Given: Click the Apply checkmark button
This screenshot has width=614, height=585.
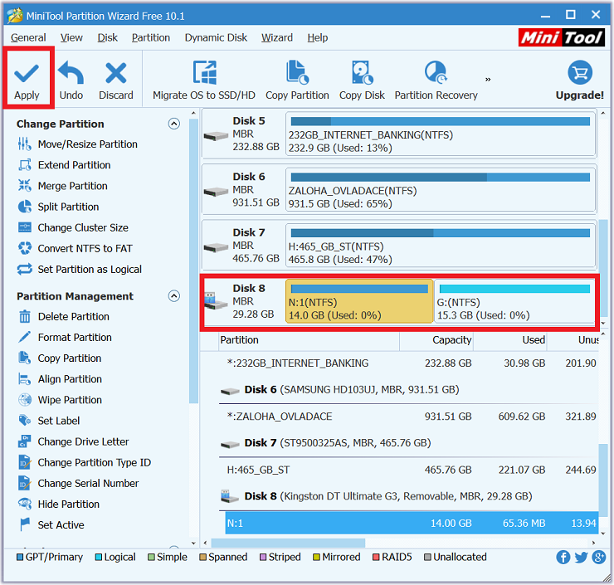Looking at the screenshot, I should point(27,80).
